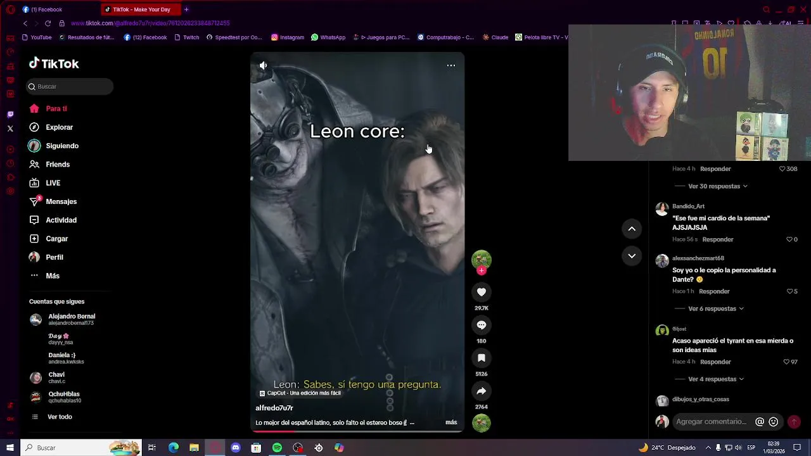Focus the Buscar search field in TikTok
The width and height of the screenshot is (811, 456).
70,86
